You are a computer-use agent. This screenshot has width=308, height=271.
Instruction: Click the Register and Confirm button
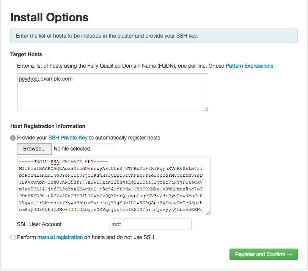(263, 254)
